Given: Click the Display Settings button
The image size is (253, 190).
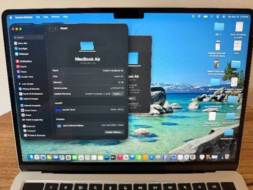Looking at the screenshot, I should tap(114, 132).
